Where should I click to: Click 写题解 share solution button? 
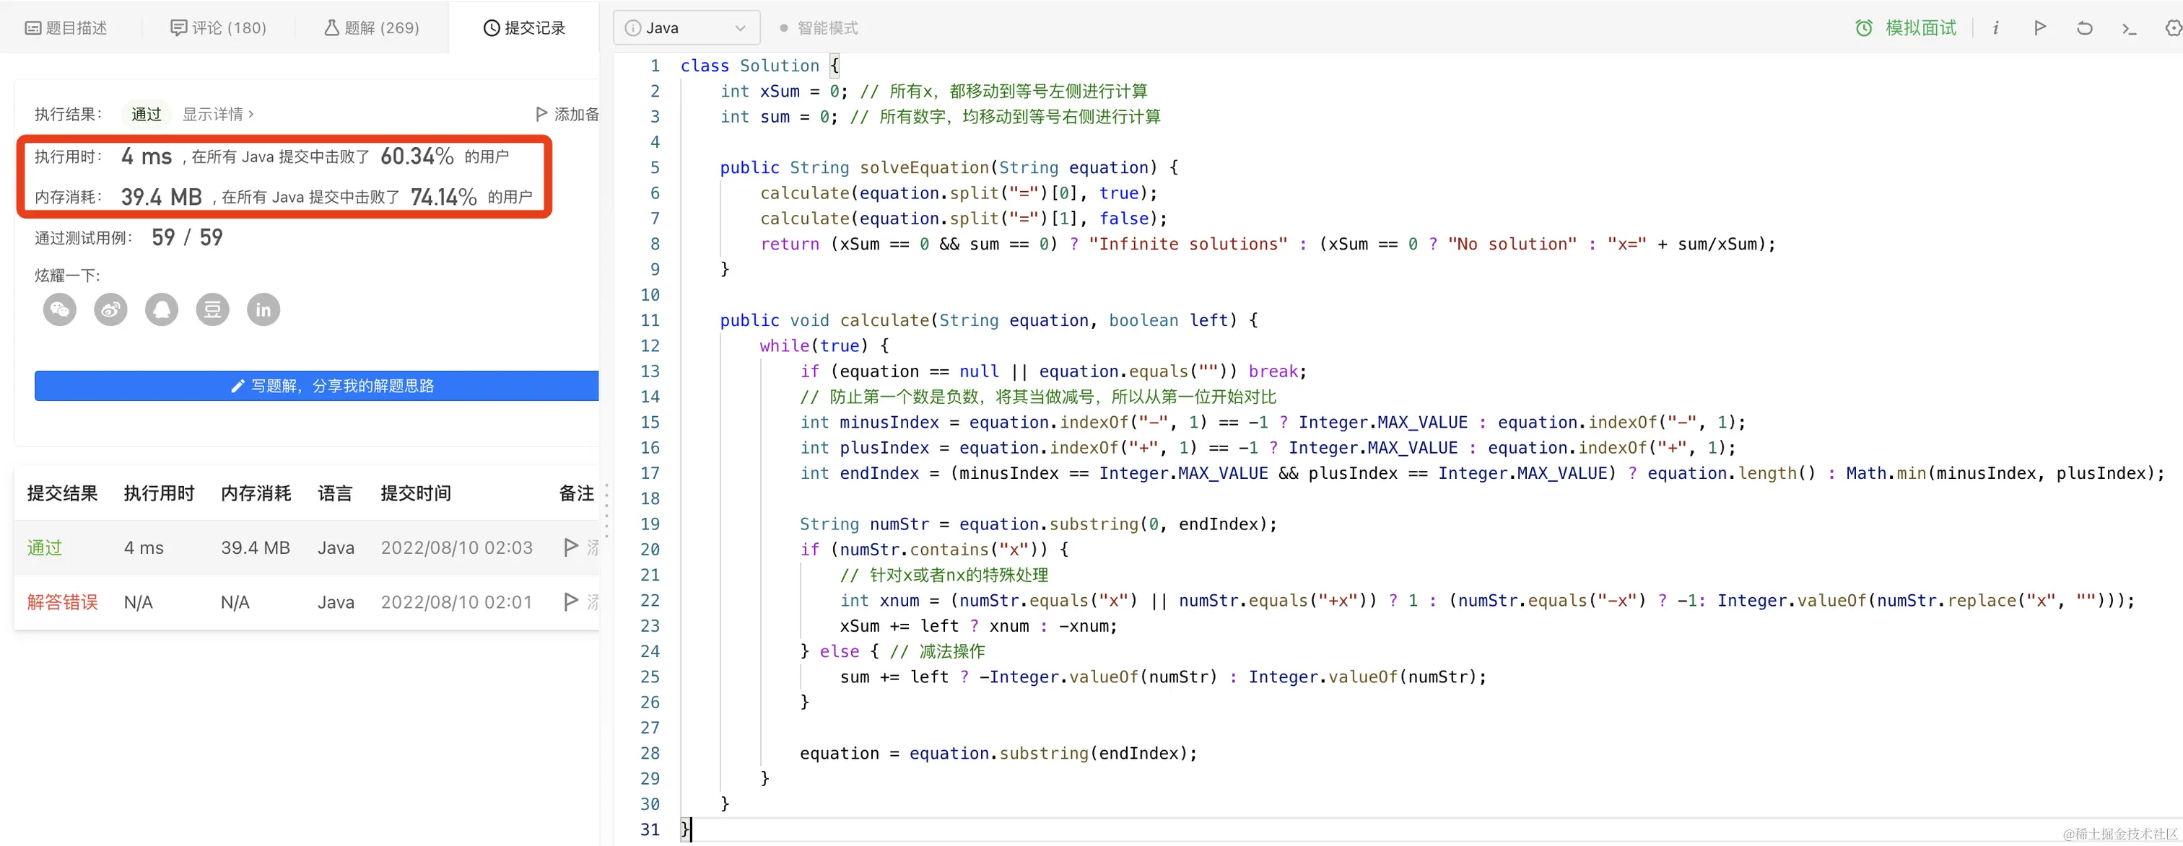332,385
